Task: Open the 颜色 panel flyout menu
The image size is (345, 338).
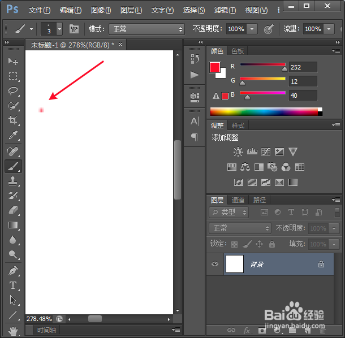Action: coord(336,51)
